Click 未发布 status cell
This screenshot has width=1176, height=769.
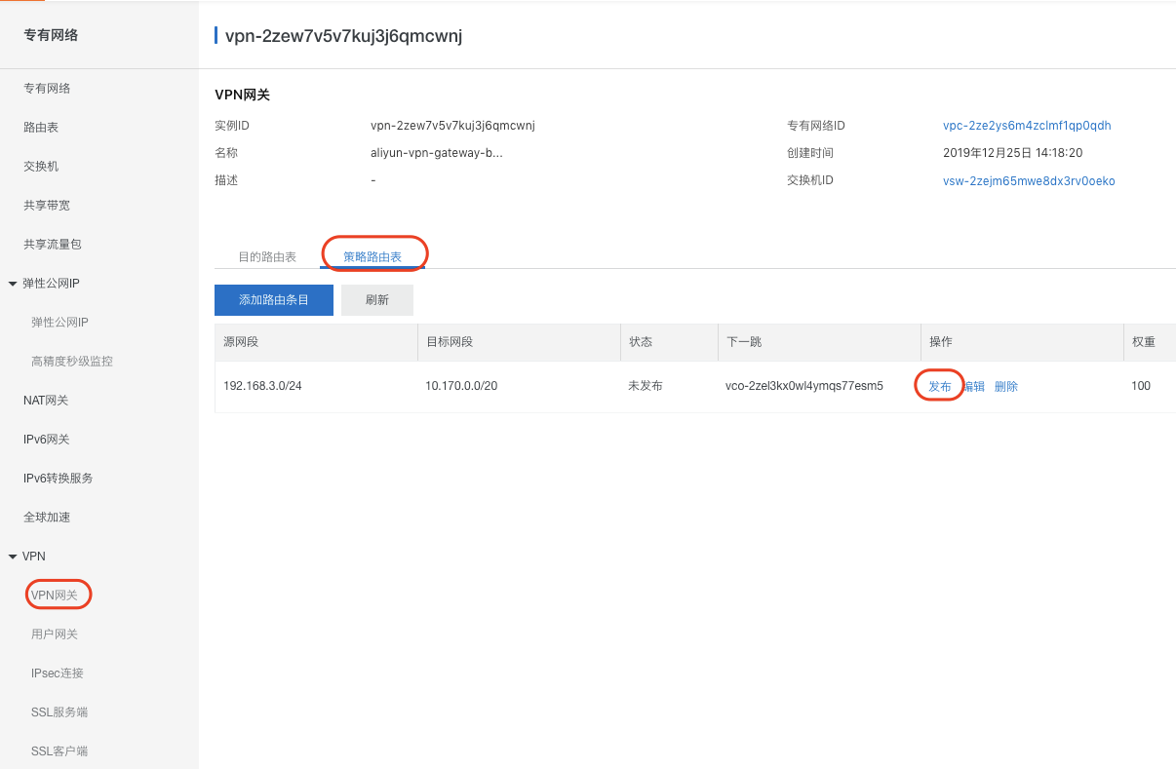[x=646, y=386]
